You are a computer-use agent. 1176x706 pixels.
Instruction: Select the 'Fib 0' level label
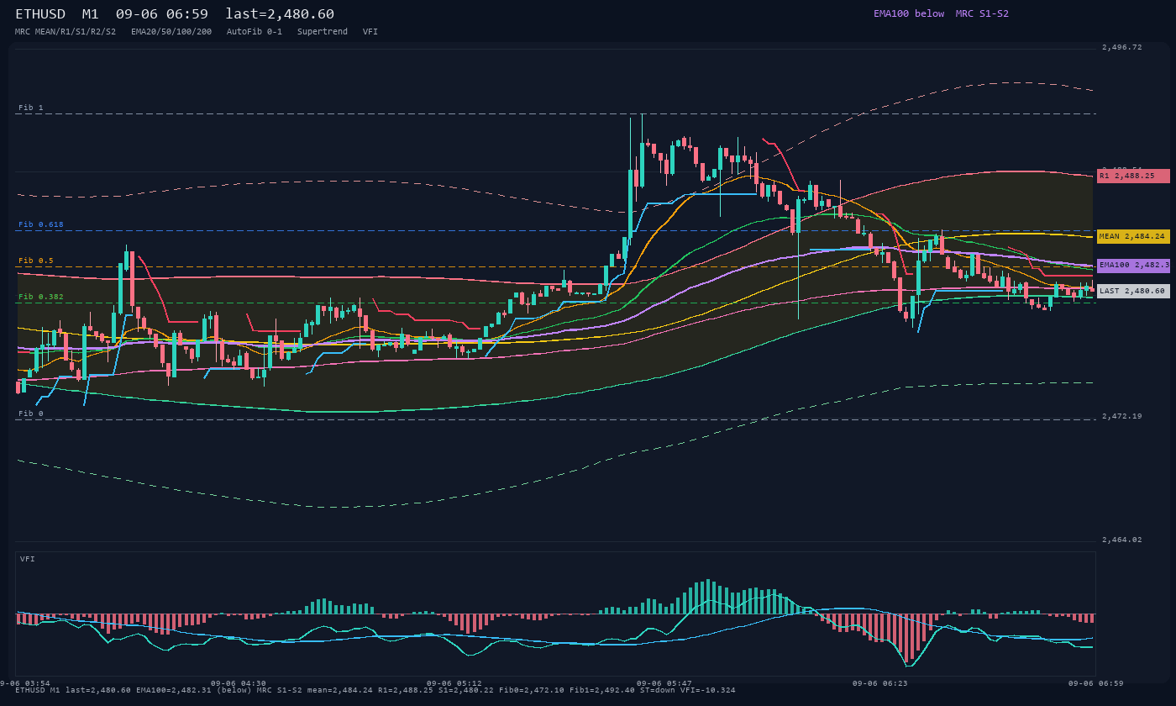pos(31,414)
